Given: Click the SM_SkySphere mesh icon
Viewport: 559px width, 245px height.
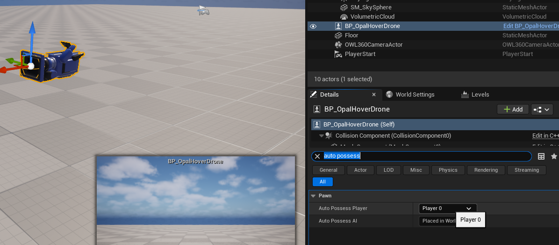Looking at the screenshot, I should (344, 7).
